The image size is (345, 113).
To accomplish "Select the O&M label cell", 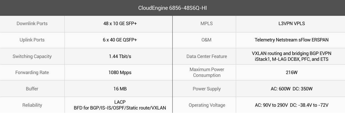I will point(206,40).
